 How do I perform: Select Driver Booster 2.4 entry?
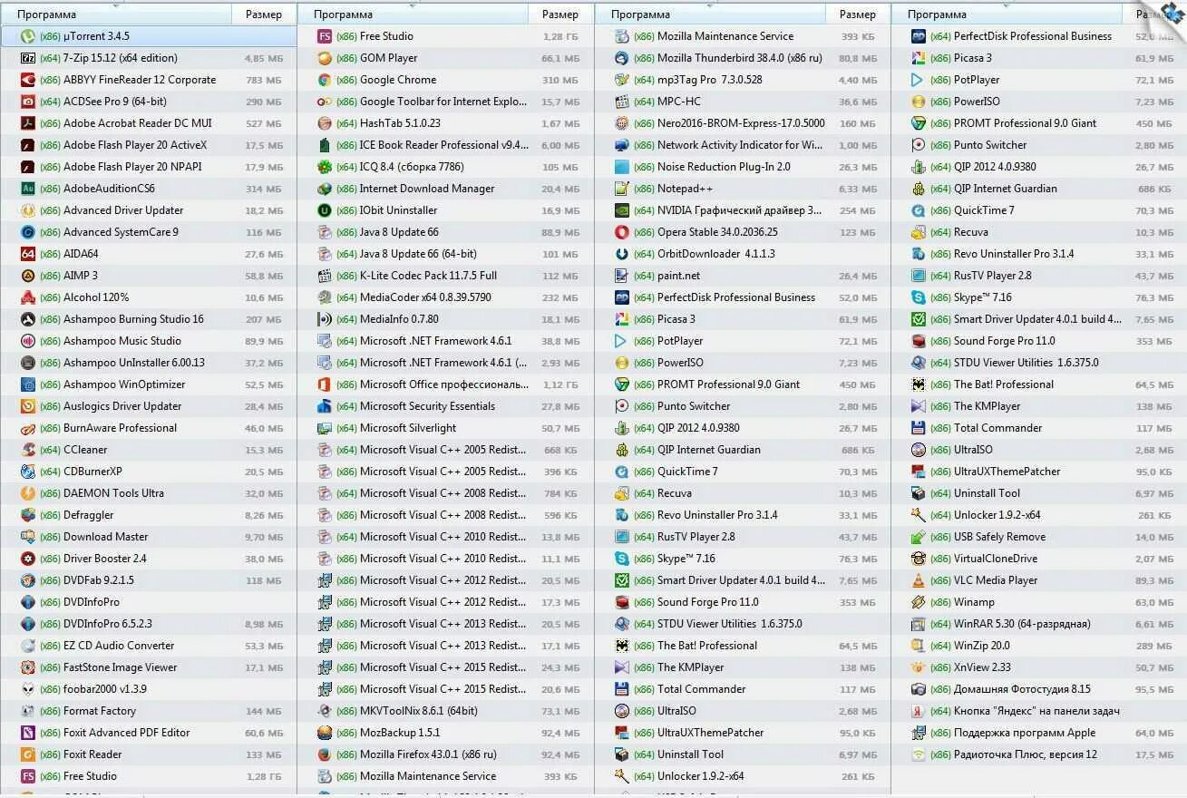click(149, 559)
